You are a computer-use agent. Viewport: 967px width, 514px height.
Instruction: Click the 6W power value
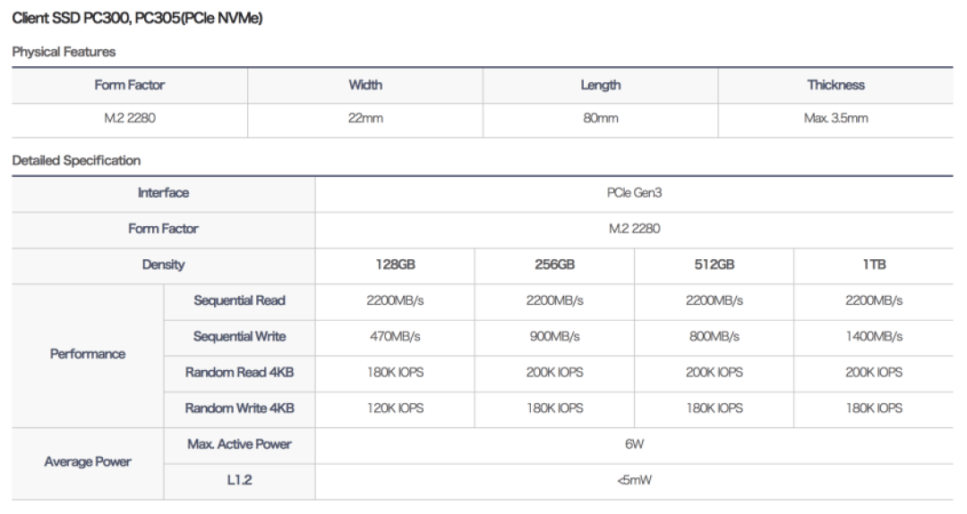(x=634, y=443)
